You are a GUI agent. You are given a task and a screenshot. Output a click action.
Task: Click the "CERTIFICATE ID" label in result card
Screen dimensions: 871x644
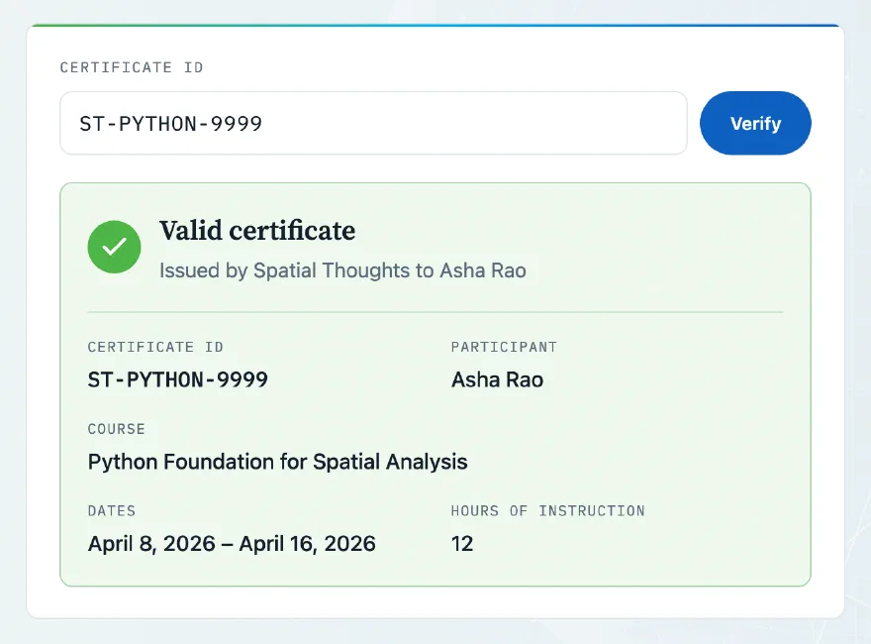(155, 347)
